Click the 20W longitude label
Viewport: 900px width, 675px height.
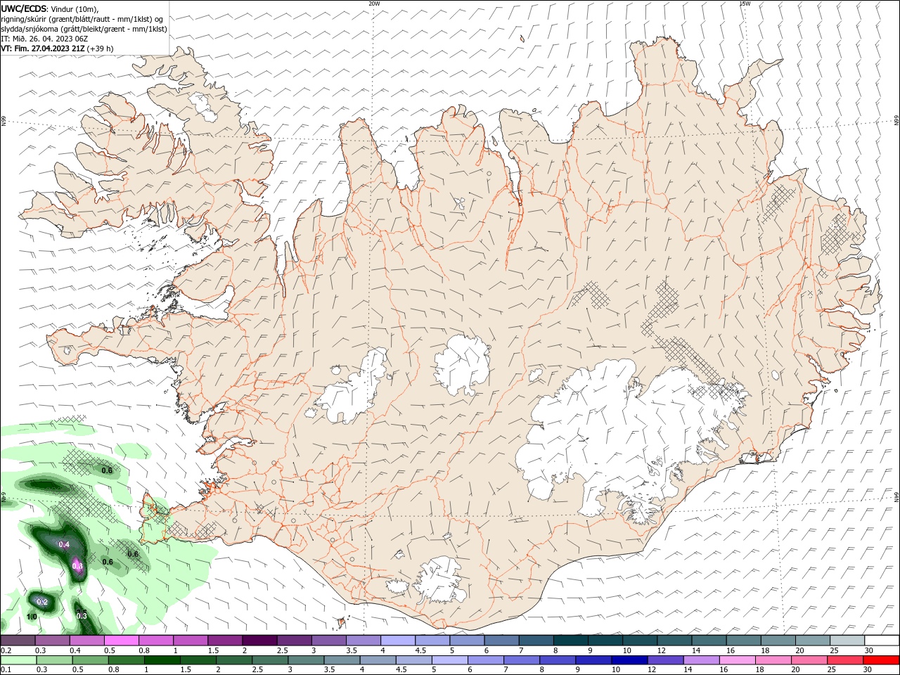click(374, 4)
